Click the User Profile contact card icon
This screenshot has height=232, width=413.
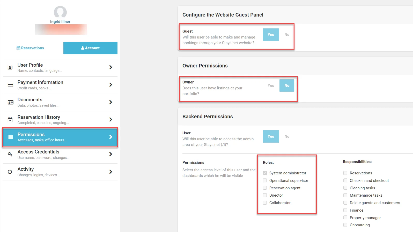coord(10,67)
